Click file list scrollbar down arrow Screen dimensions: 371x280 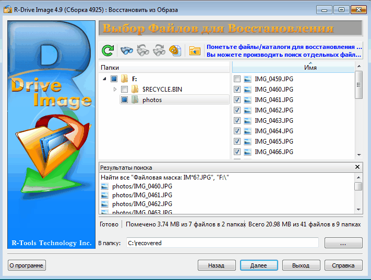[359, 155]
